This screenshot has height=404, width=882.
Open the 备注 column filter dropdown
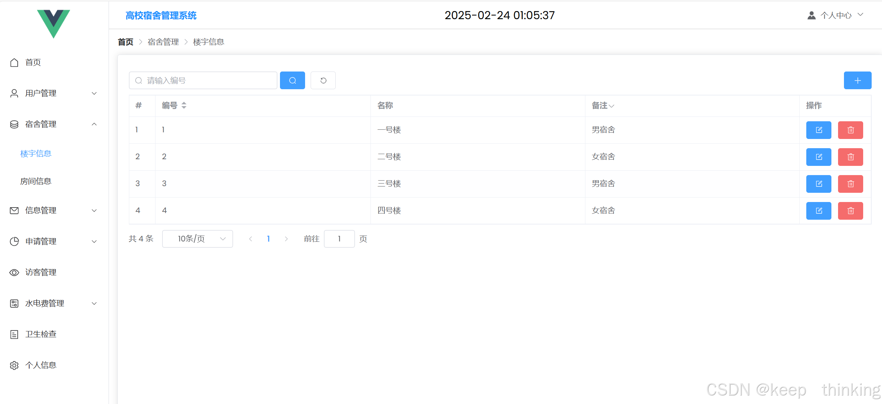(611, 106)
